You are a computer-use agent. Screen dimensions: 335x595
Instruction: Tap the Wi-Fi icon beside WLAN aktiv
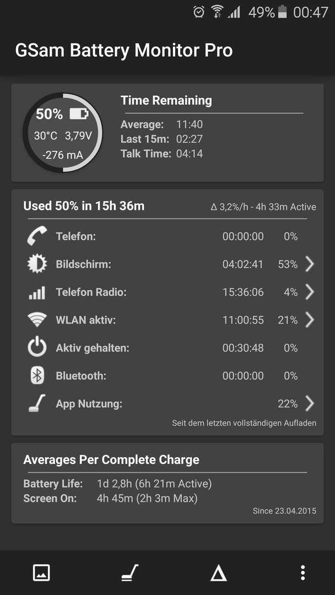coord(37,320)
